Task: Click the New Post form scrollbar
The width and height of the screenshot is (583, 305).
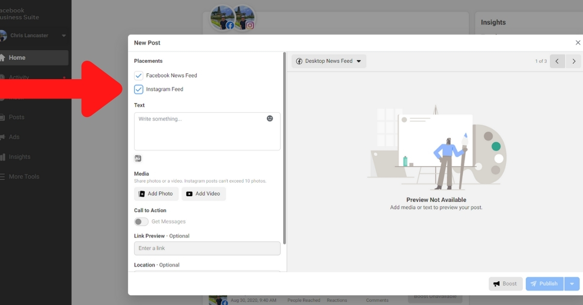Action: tap(285, 148)
